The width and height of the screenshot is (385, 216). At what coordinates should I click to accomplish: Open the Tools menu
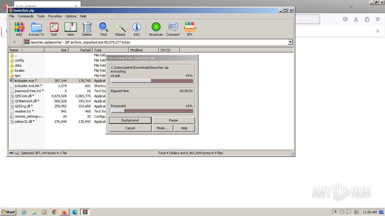(41, 16)
